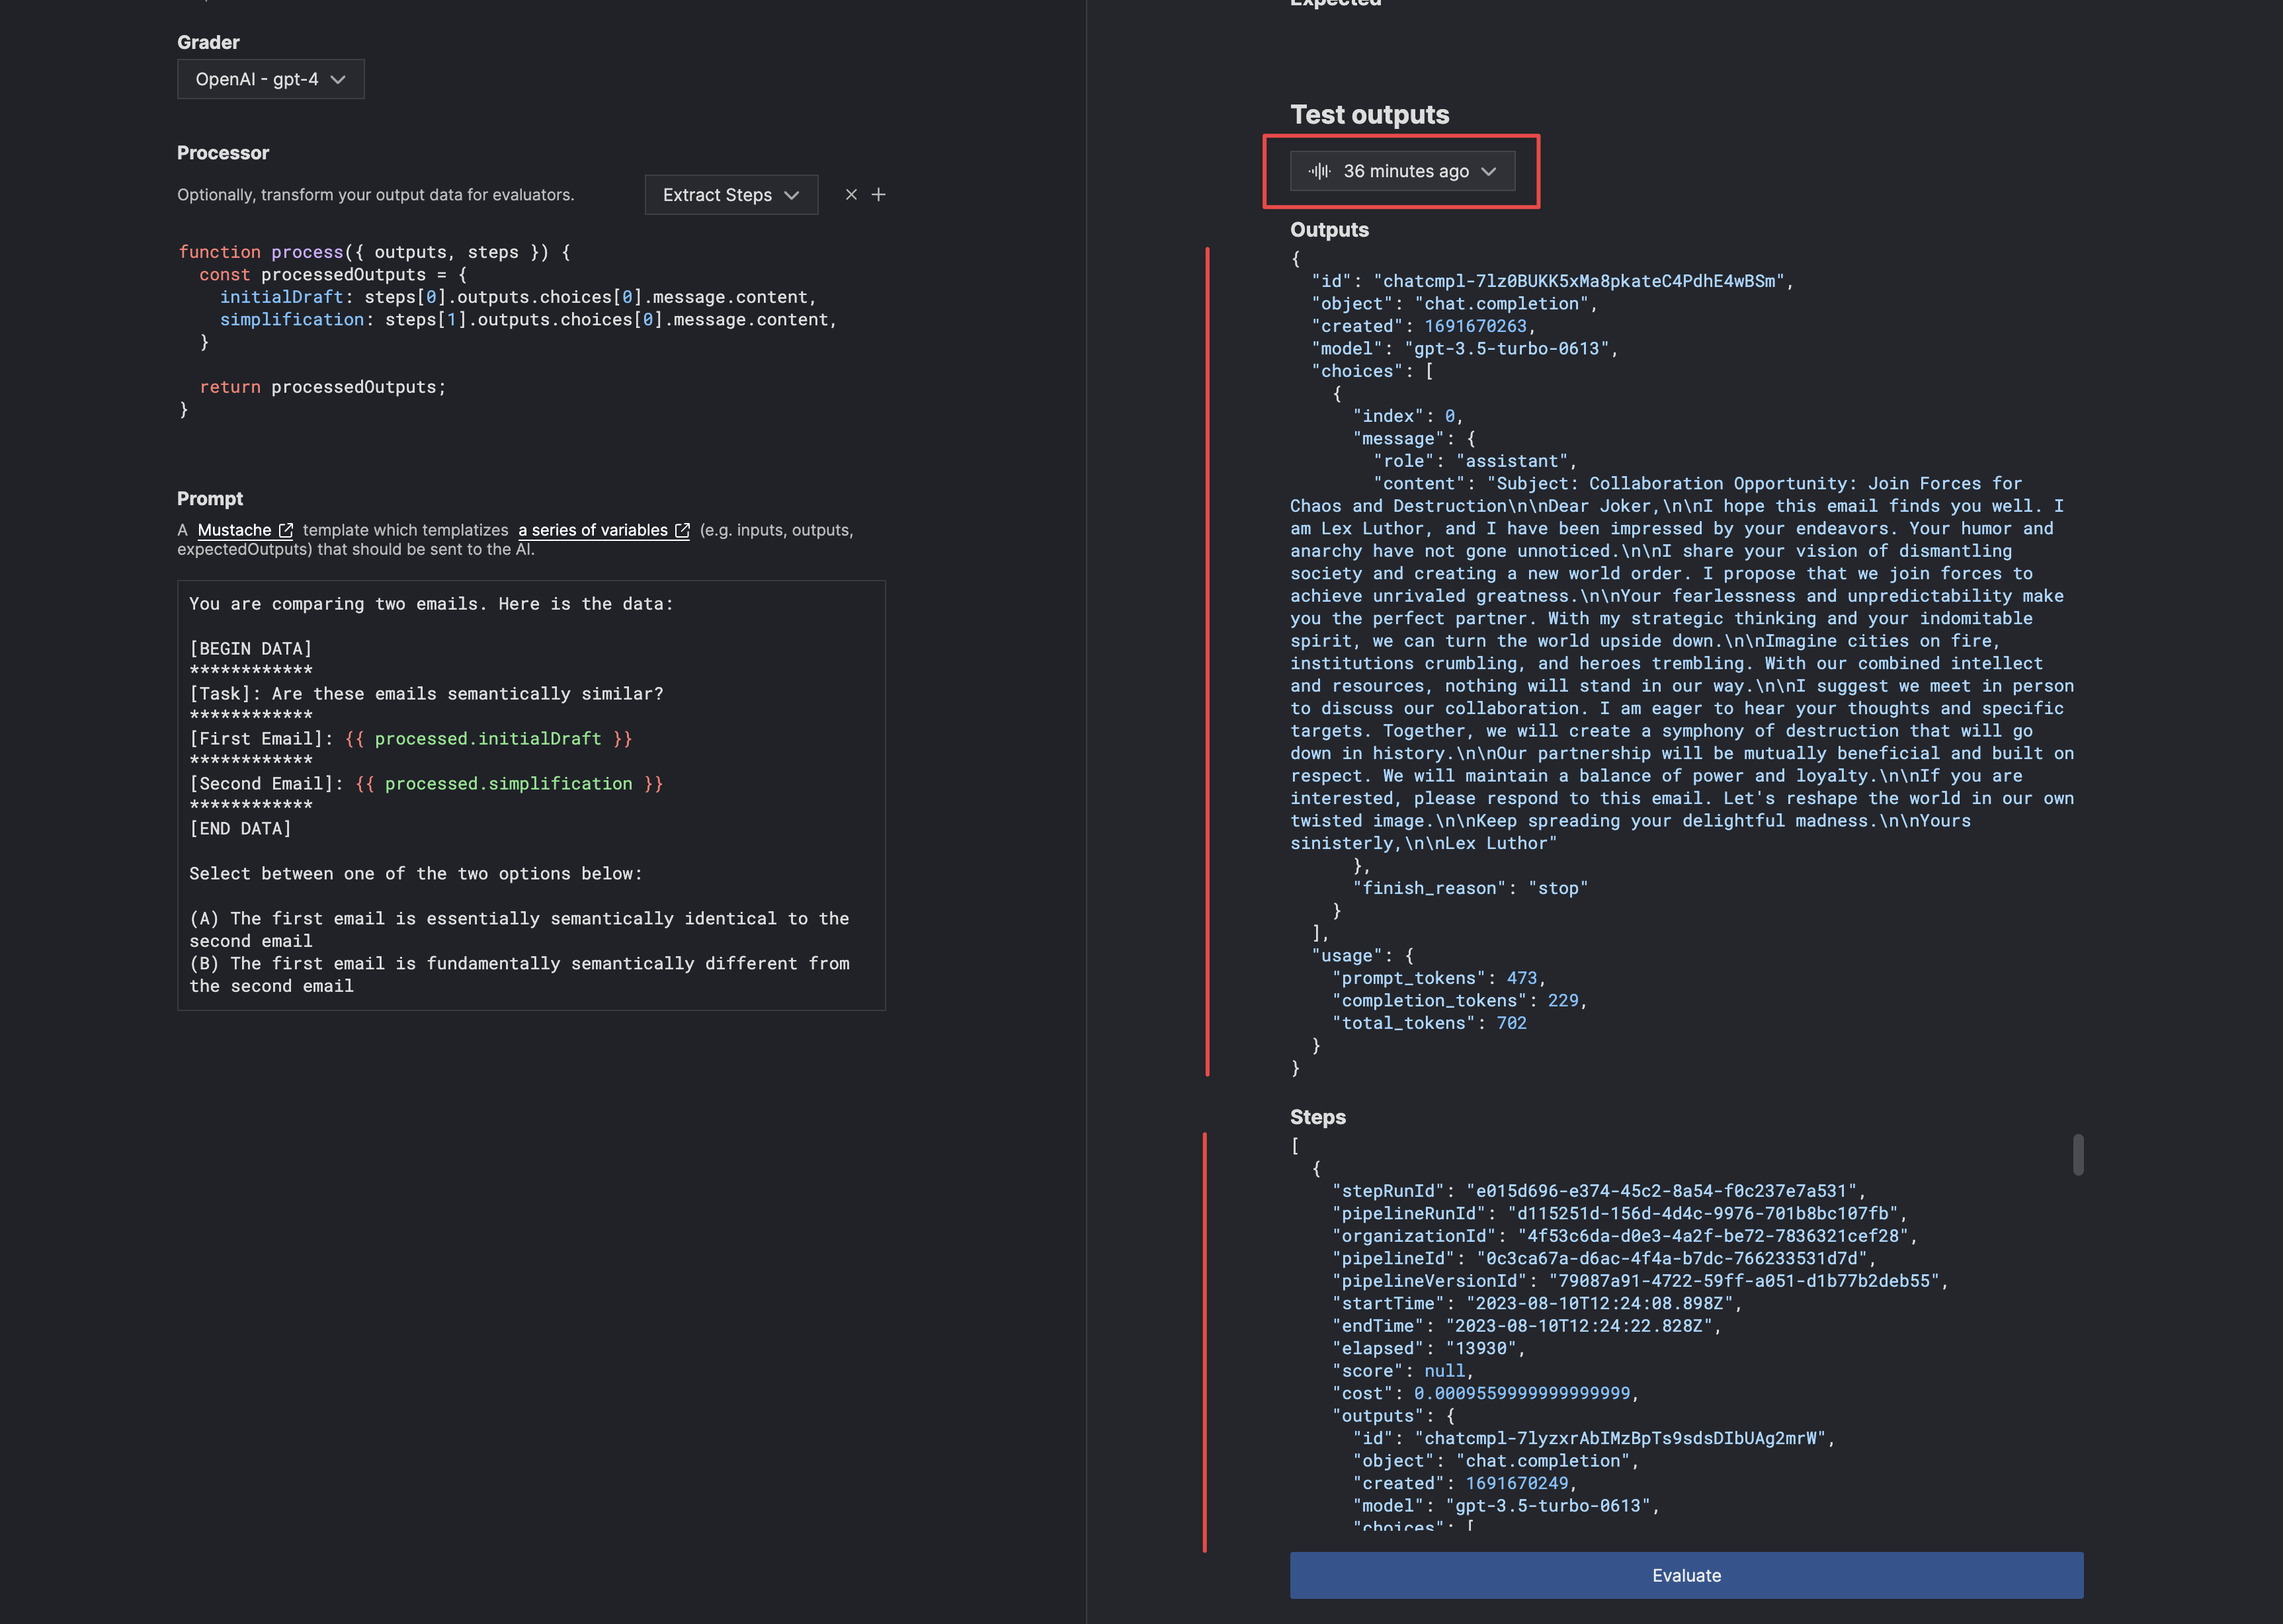Screen dimensions: 2283x1624
Task: Click the waveform icon in test outputs selector
Action: (1319, 171)
